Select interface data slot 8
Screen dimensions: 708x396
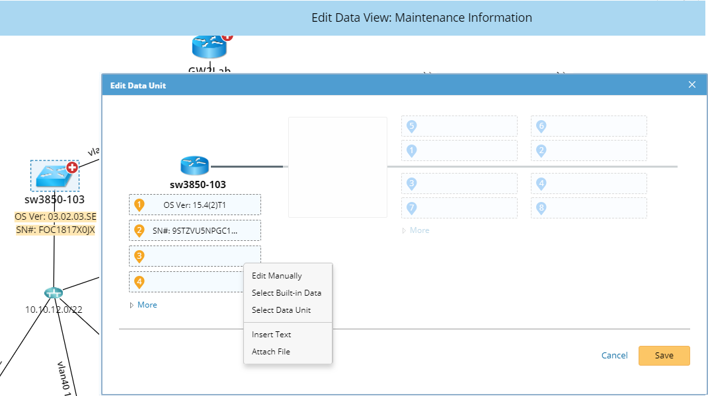[x=589, y=208]
